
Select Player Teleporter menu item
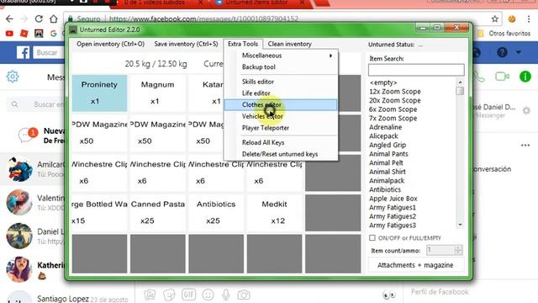pyautogui.click(x=280, y=128)
